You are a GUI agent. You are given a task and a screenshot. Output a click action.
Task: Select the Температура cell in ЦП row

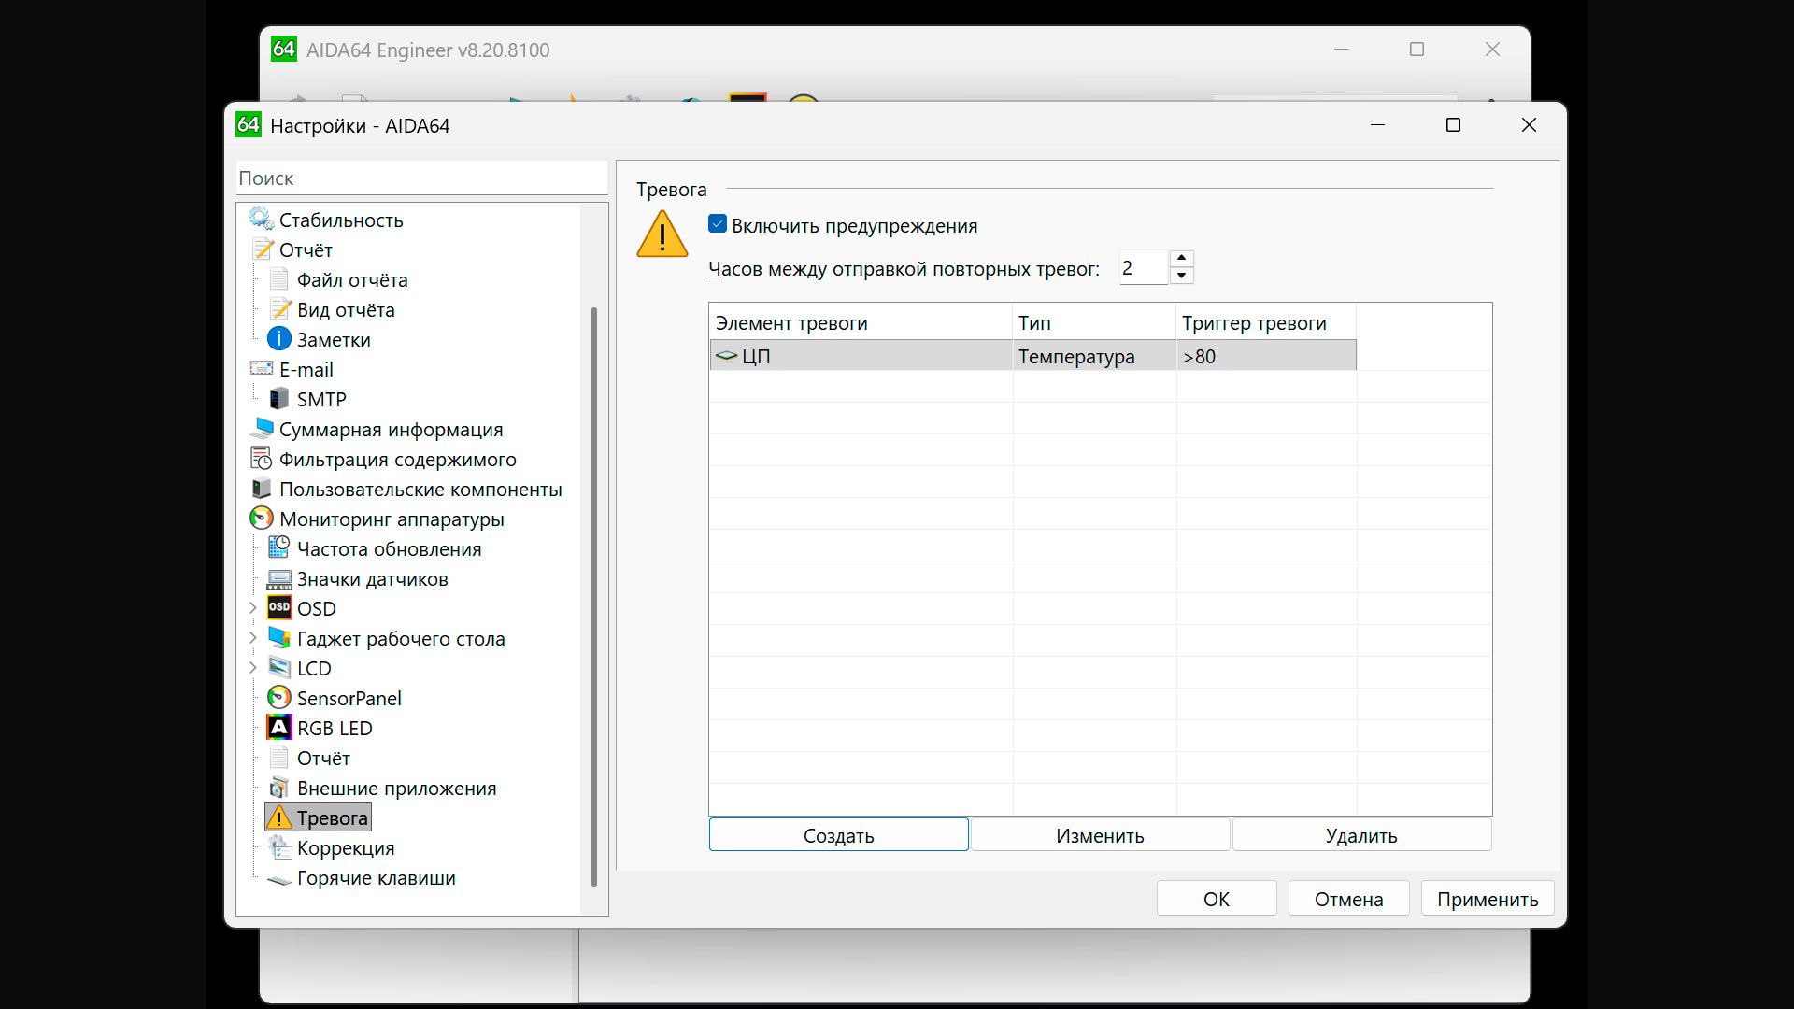coord(1094,356)
